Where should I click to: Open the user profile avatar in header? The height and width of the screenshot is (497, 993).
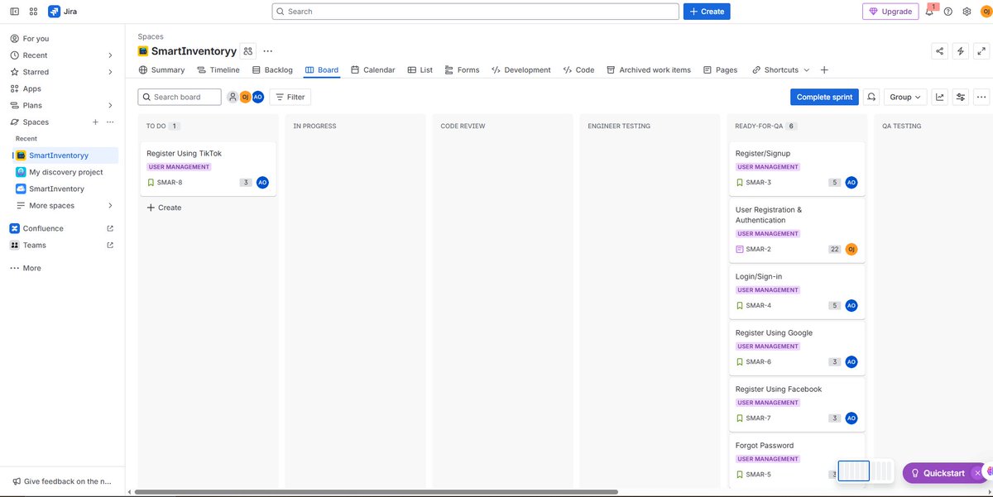[985, 12]
